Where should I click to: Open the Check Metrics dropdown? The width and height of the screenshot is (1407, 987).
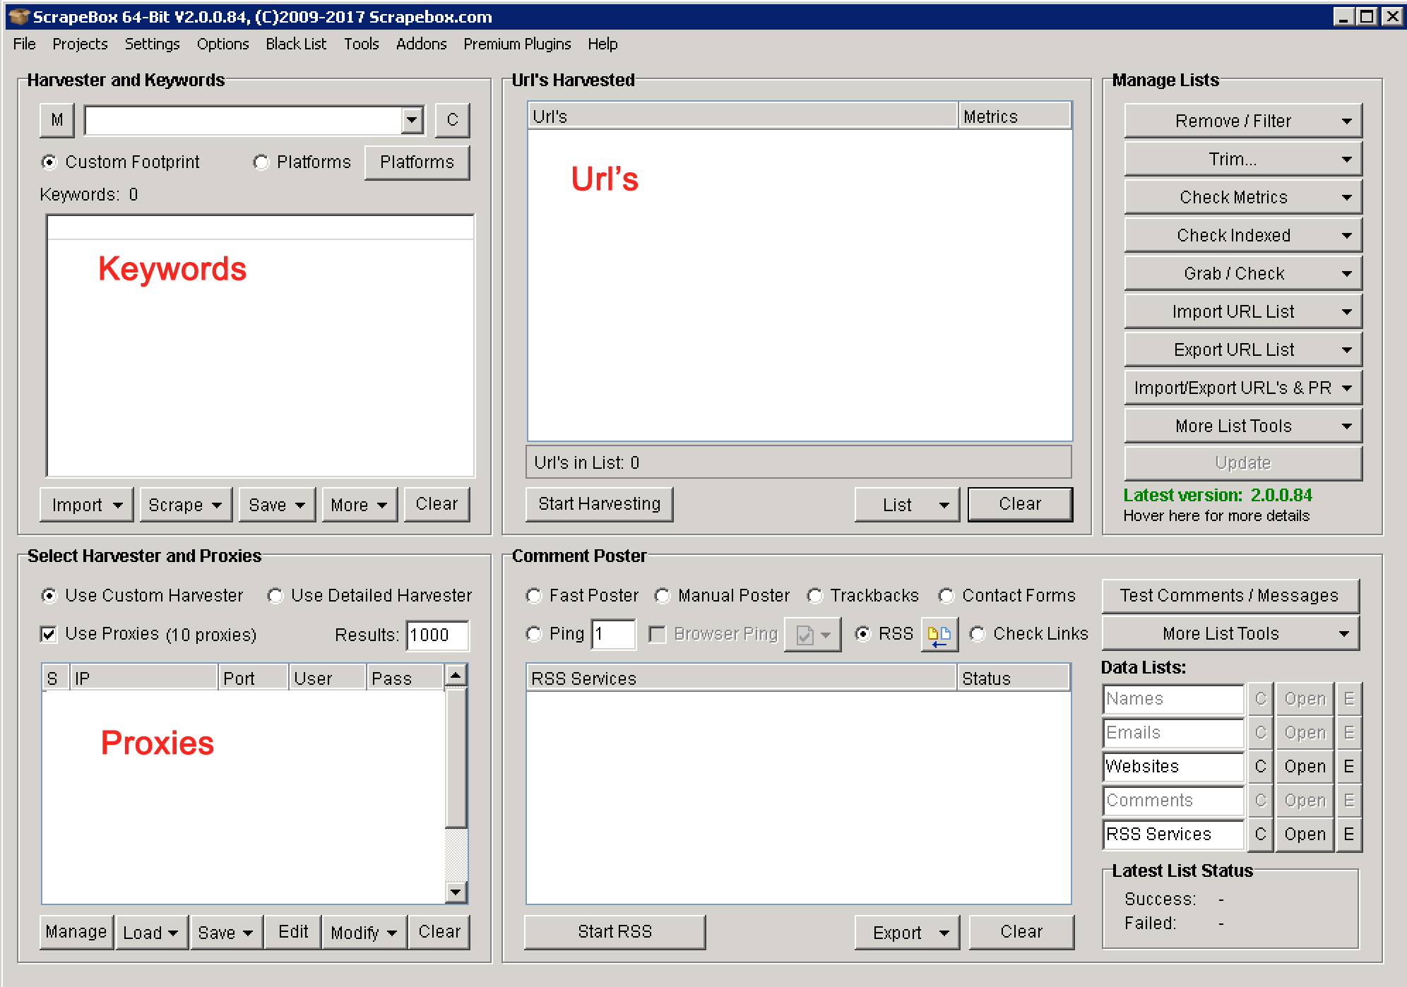1242,197
